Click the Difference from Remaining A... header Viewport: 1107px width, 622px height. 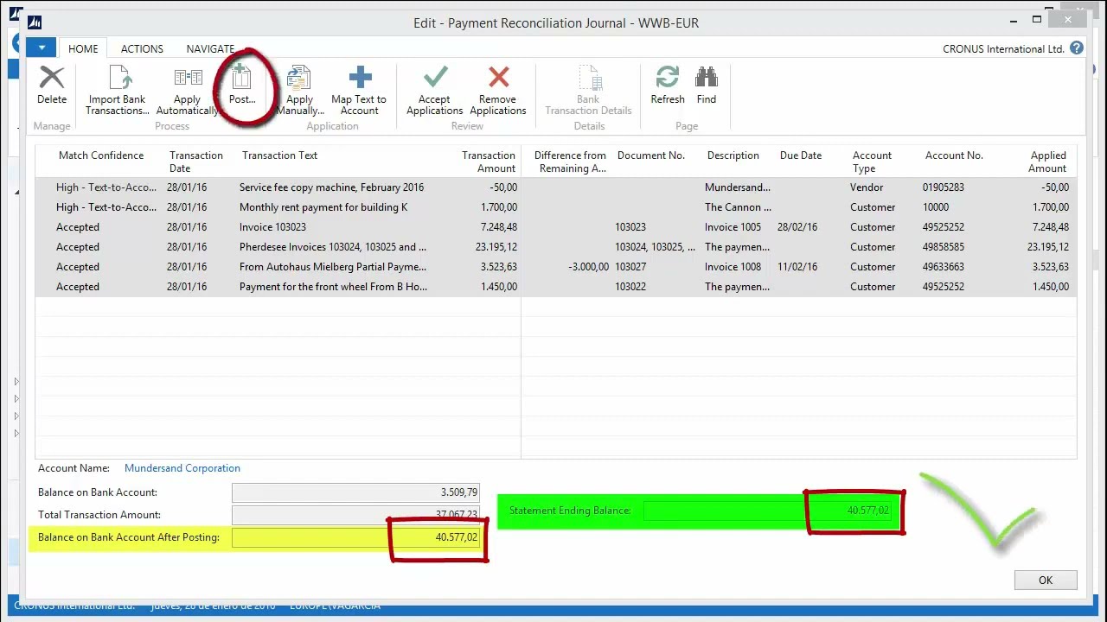pyautogui.click(x=570, y=162)
